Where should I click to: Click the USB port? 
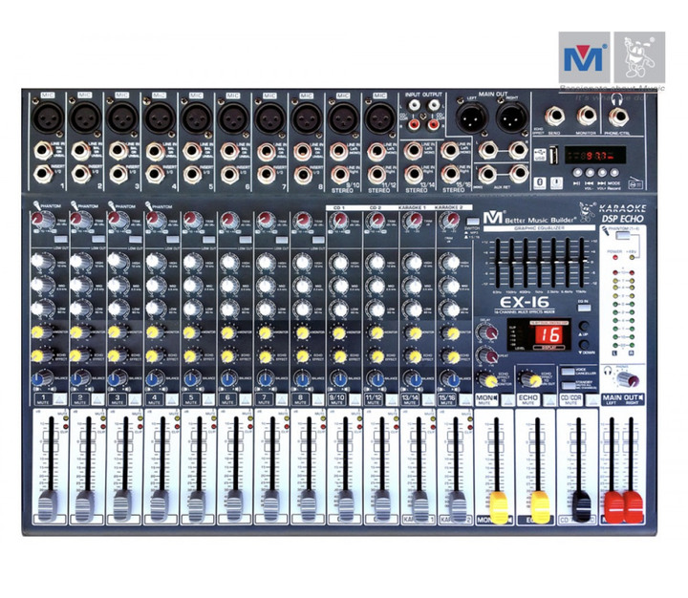(x=553, y=156)
